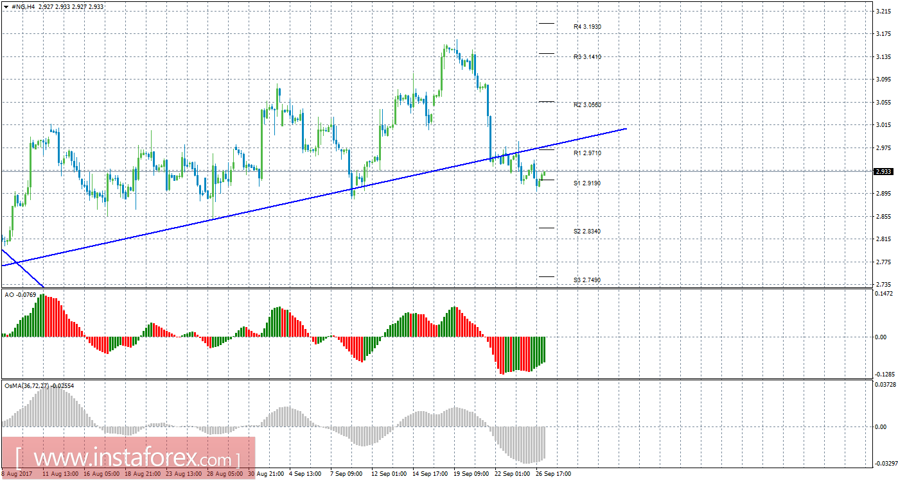Click the 2.895 price axis label
Screen dimensions: 898x481
[x=883, y=194]
